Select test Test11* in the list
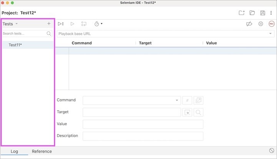The image size is (277, 159). (x=15, y=45)
